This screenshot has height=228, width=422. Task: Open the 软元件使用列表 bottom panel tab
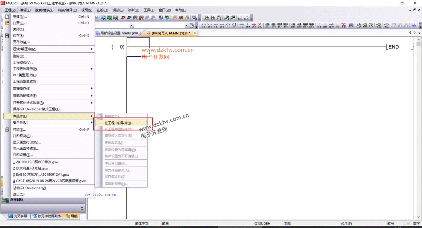pos(47,216)
